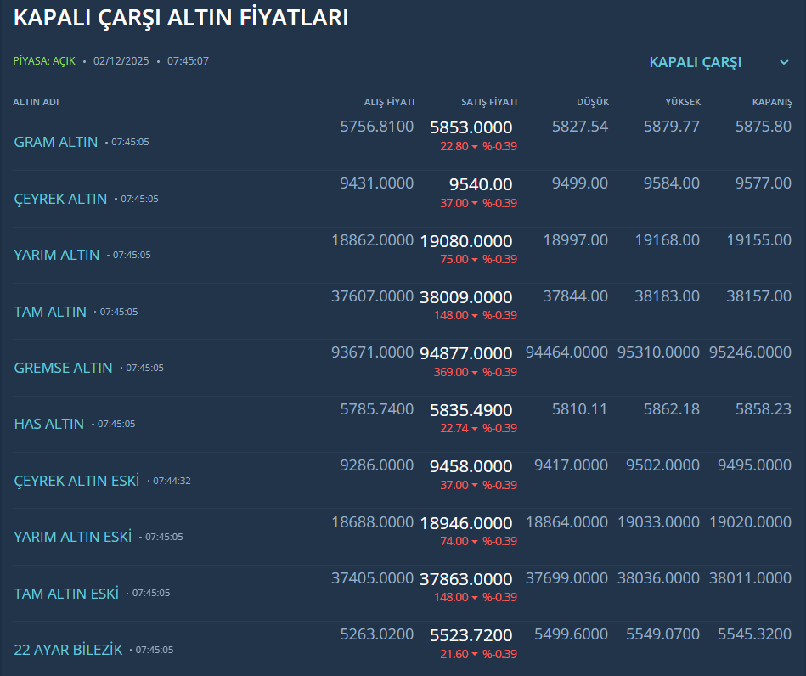The image size is (806, 676).
Task: Click the ALIŞ FİYATI column header
Action: coord(389,102)
